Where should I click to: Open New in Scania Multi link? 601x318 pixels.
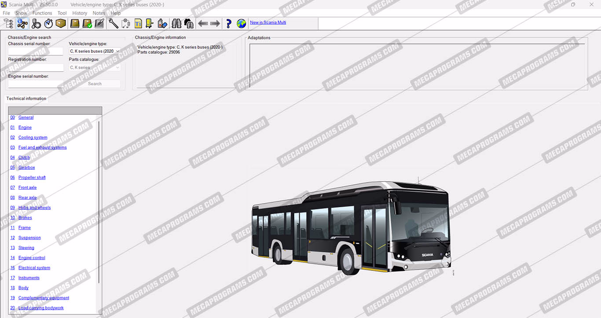point(268,22)
